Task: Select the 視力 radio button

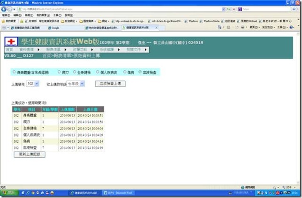Action: coord(59,72)
